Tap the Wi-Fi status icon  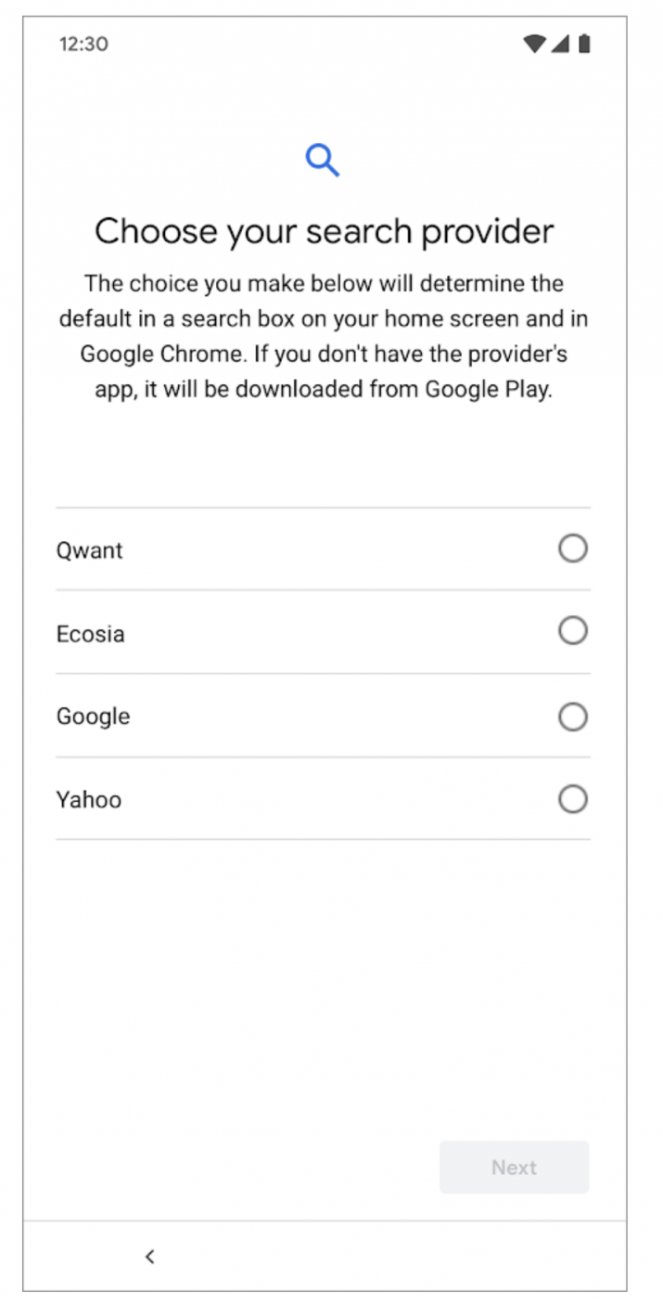pyautogui.click(x=534, y=44)
